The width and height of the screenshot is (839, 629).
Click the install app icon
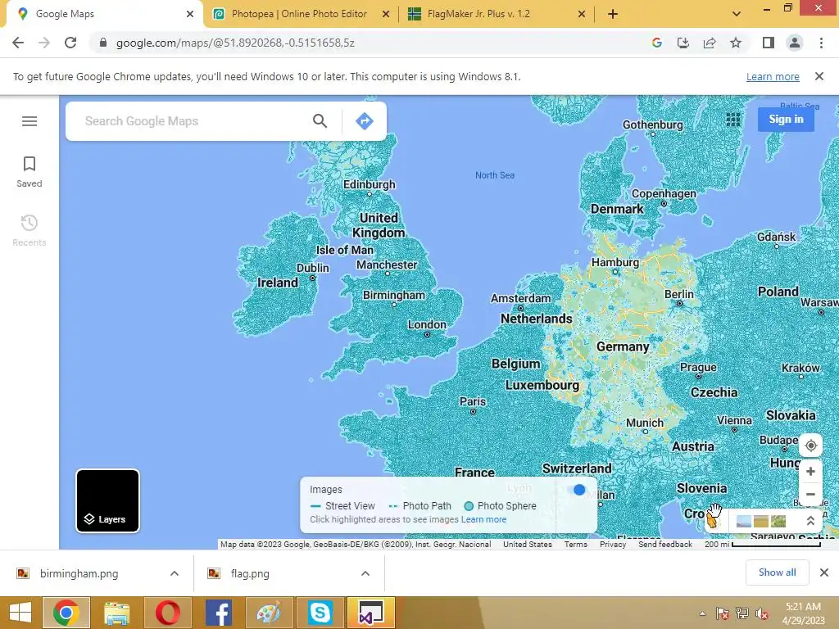pyautogui.click(x=683, y=43)
